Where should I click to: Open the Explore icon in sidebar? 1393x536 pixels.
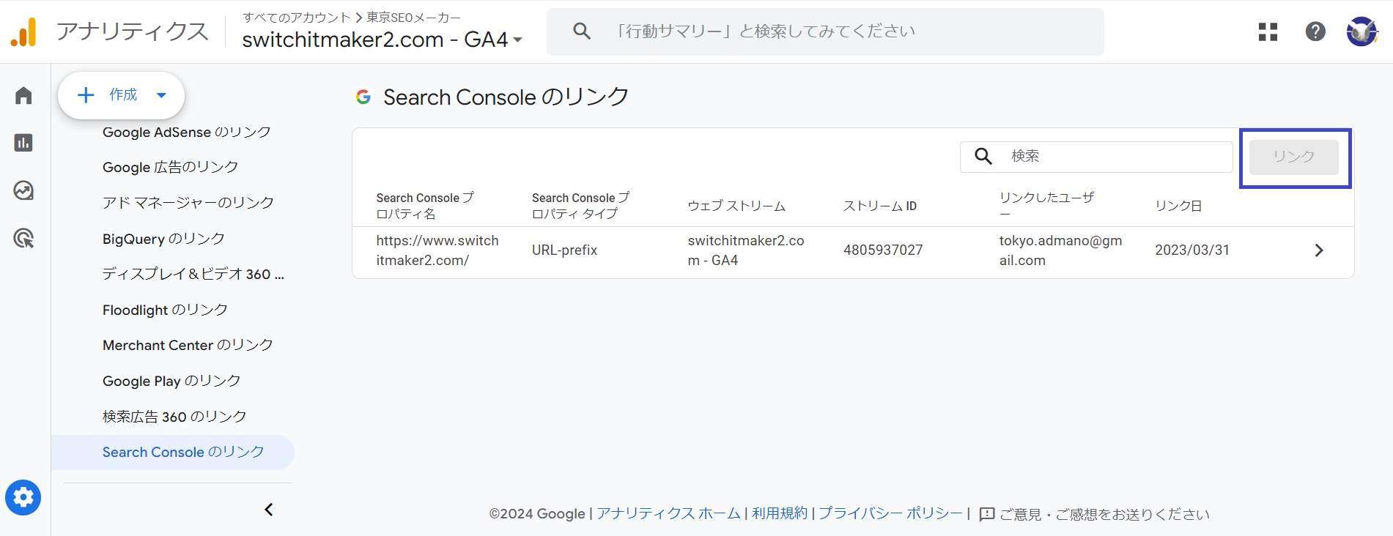pos(23,190)
